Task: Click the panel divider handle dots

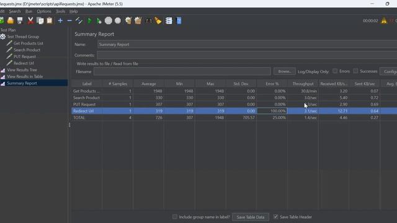Action: pos(69,125)
